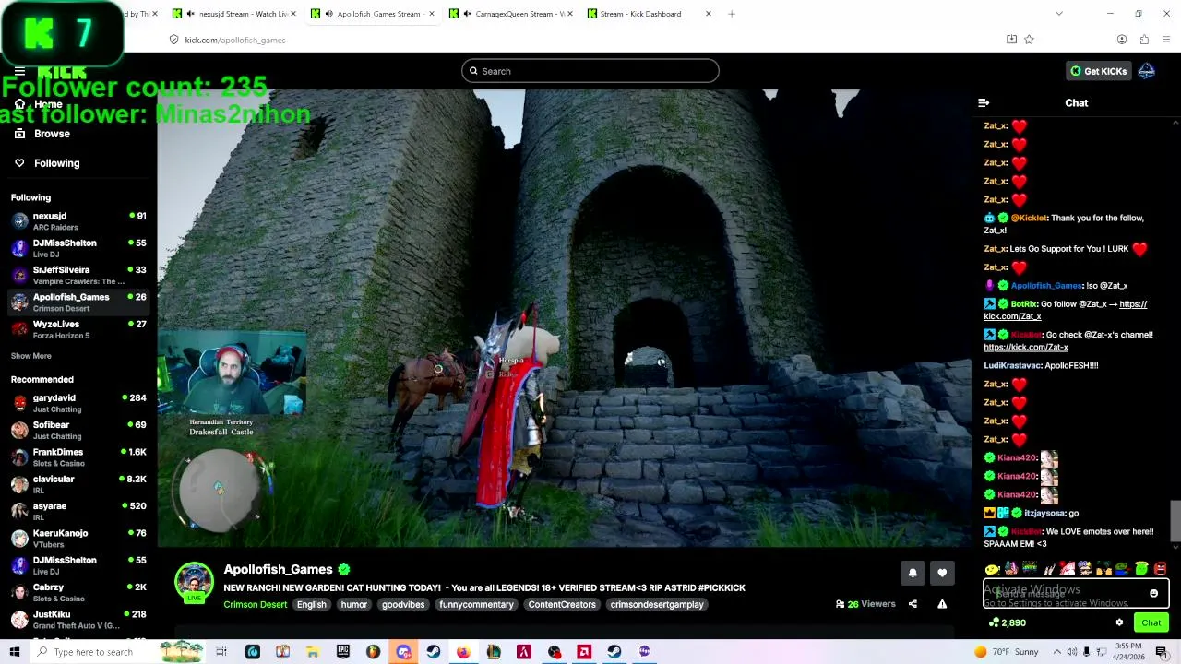Switch to Stream - Kick Dashboard tab
1181x664 pixels.
click(650, 14)
